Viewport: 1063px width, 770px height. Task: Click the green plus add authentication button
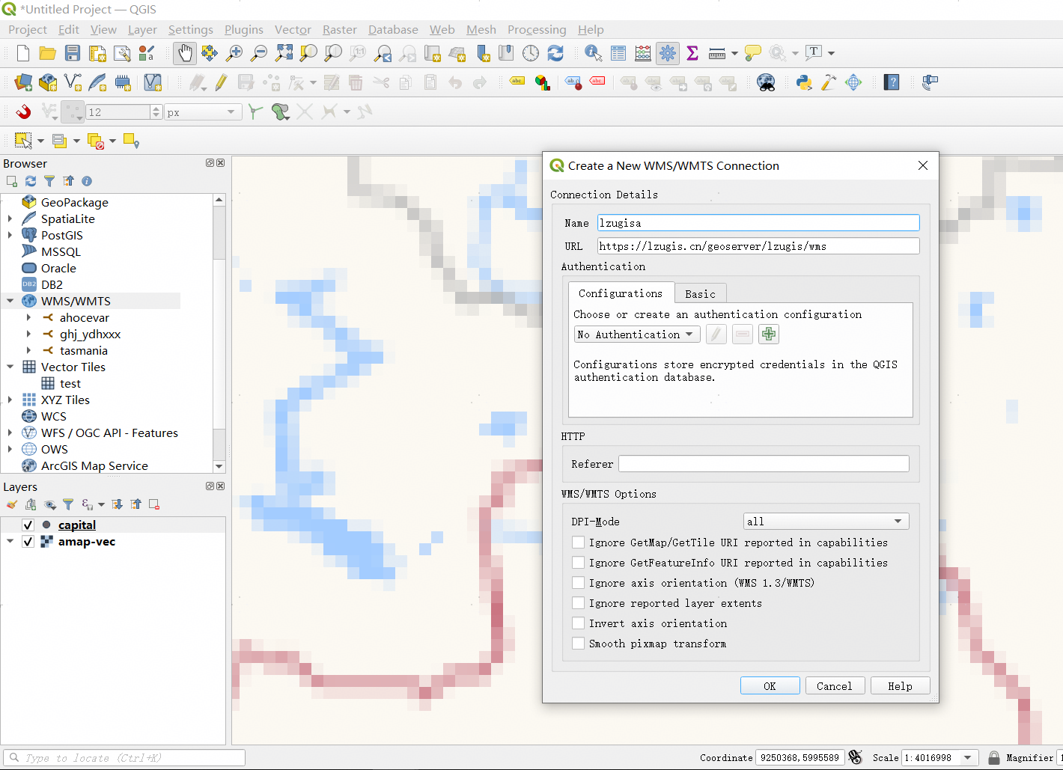[769, 334]
